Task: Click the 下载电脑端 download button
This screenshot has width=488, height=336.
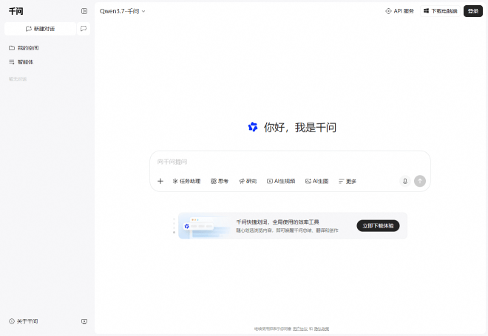Action: [x=441, y=11]
